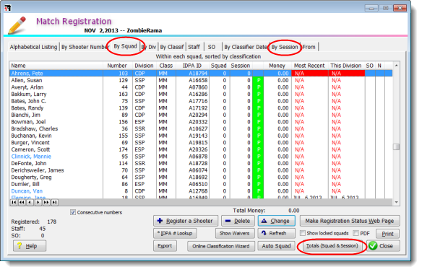Image resolution: width=422 pixels, height=272 pixels.
Task: Click the Change button
Action: (x=277, y=221)
